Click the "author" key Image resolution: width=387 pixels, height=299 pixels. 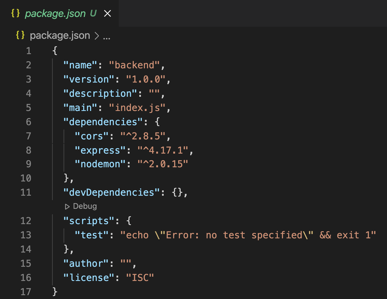[x=86, y=263]
